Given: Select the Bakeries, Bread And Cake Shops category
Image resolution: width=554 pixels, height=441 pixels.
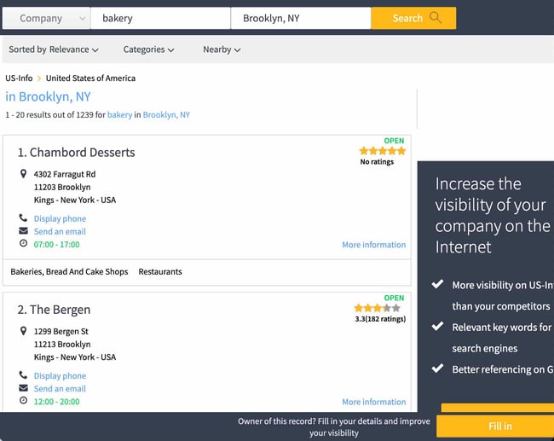Looking at the screenshot, I should pos(69,271).
